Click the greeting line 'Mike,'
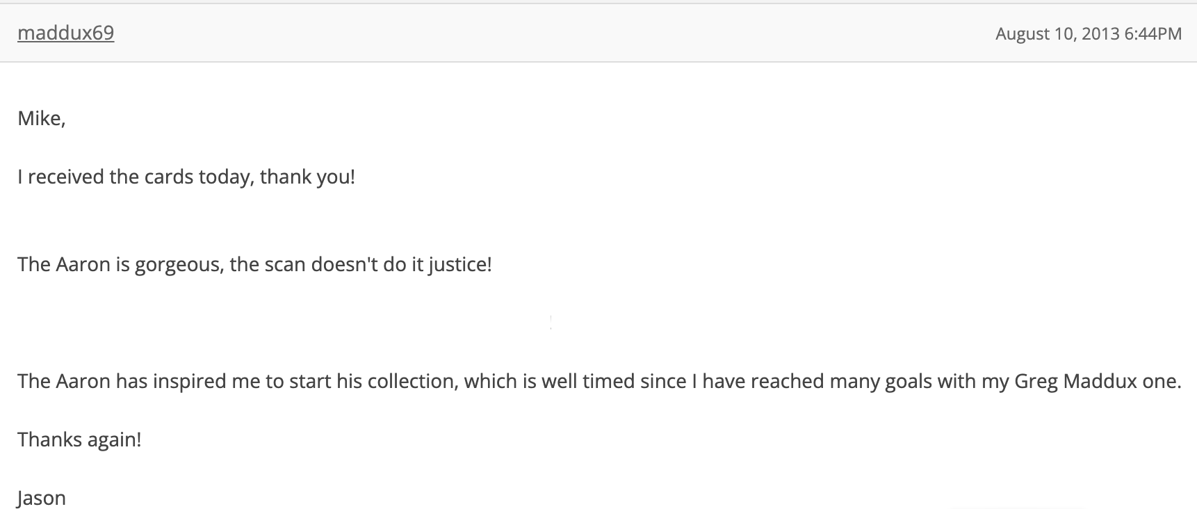1197x509 pixels. (x=42, y=119)
